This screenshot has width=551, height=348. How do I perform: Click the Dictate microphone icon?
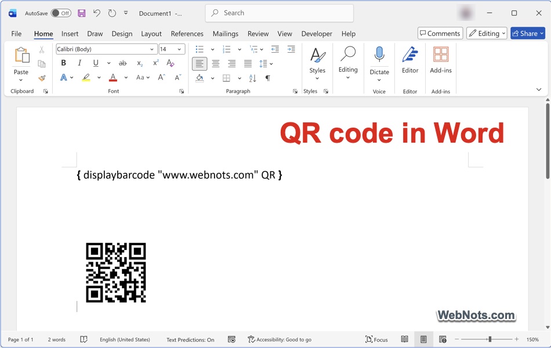[x=379, y=55]
